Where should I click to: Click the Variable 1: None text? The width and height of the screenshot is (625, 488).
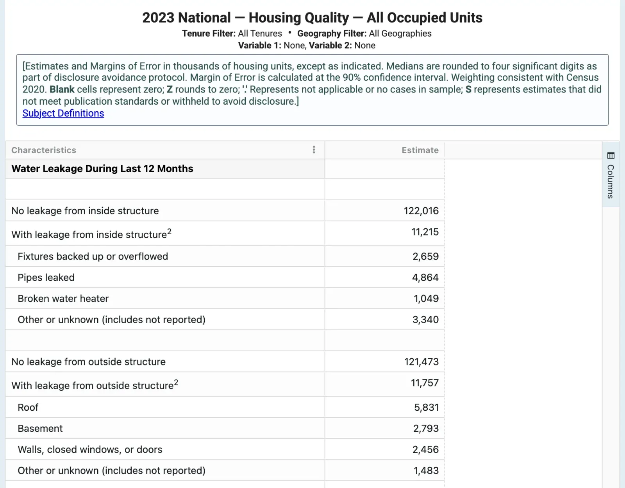(x=272, y=45)
